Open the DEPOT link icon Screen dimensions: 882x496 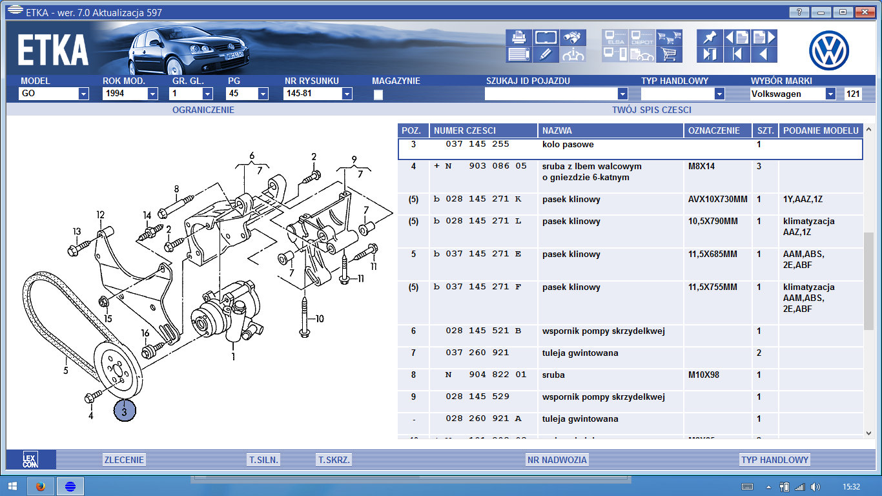click(642, 37)
